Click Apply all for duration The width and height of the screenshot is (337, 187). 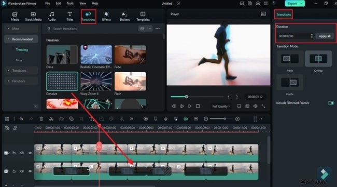[x=325, y=36]
